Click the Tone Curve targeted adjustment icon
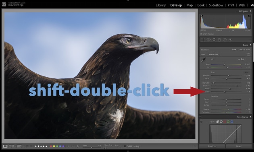 201,122
